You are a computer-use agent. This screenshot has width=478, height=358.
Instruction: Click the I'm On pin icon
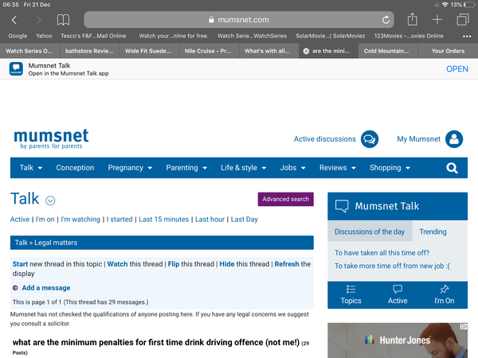444,290
